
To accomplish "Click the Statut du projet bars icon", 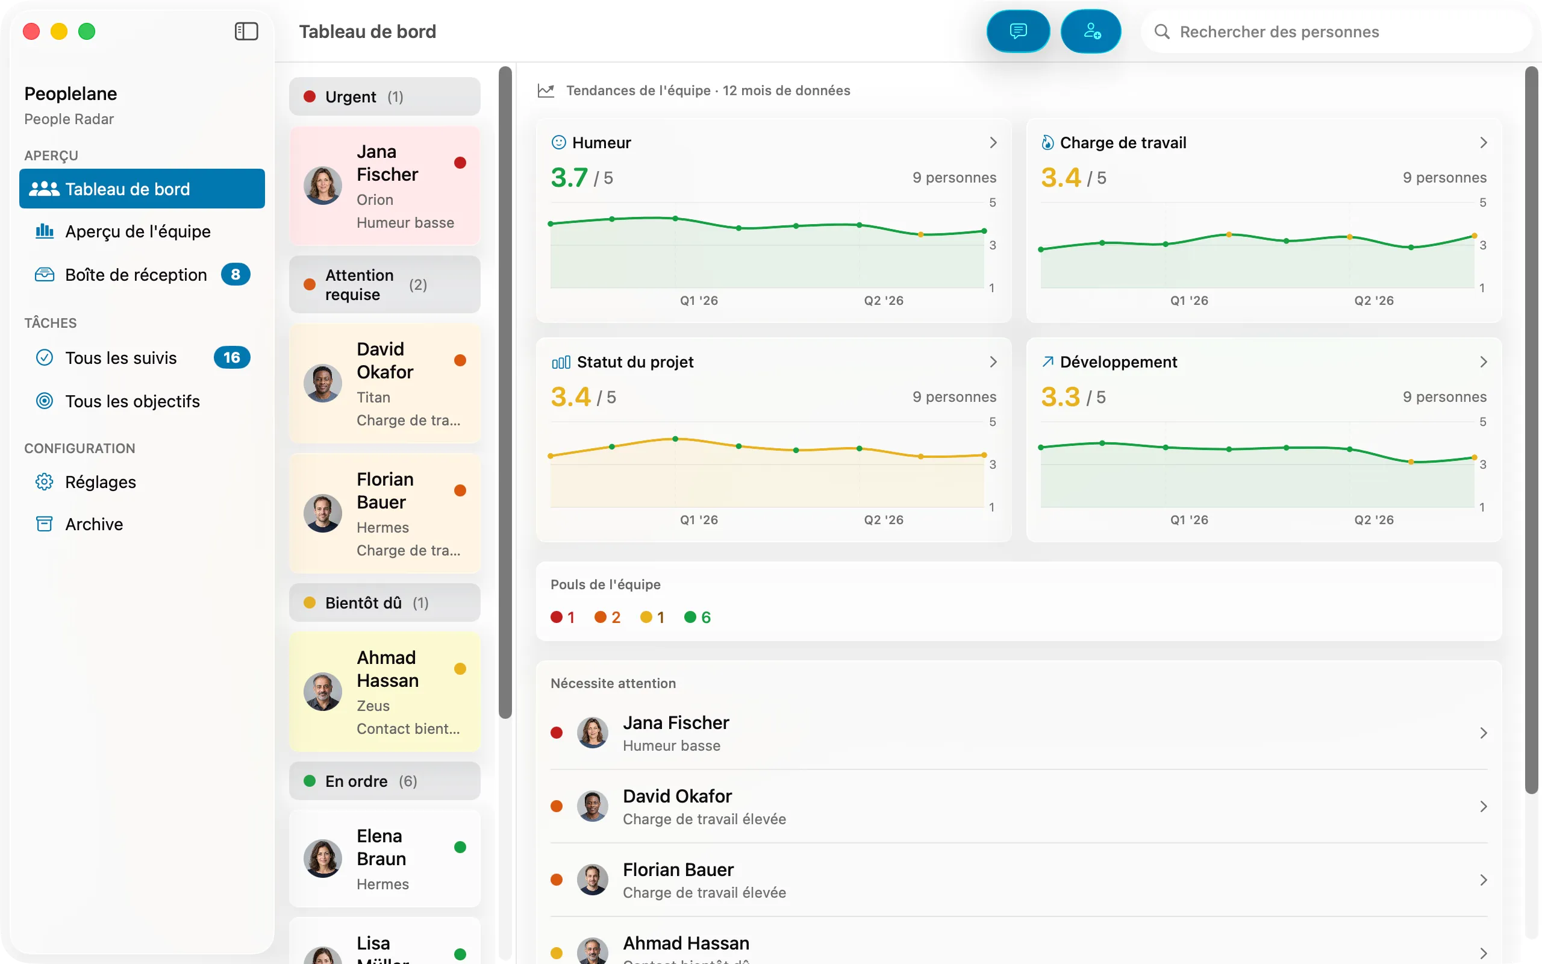I will click(x=561, y=362).
